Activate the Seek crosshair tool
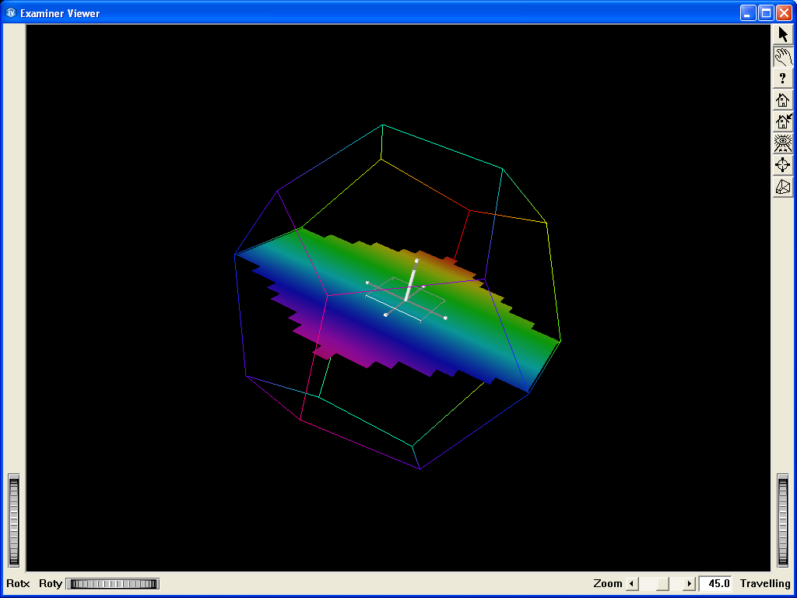 coord(783,165)
